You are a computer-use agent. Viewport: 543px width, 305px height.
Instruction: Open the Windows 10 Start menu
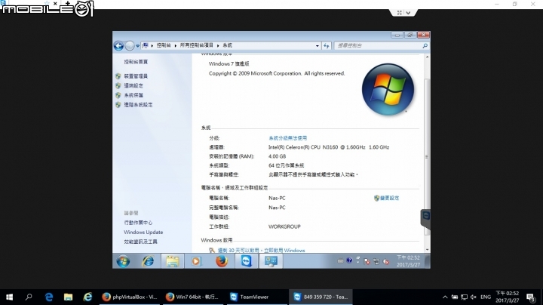coord(9,297)
